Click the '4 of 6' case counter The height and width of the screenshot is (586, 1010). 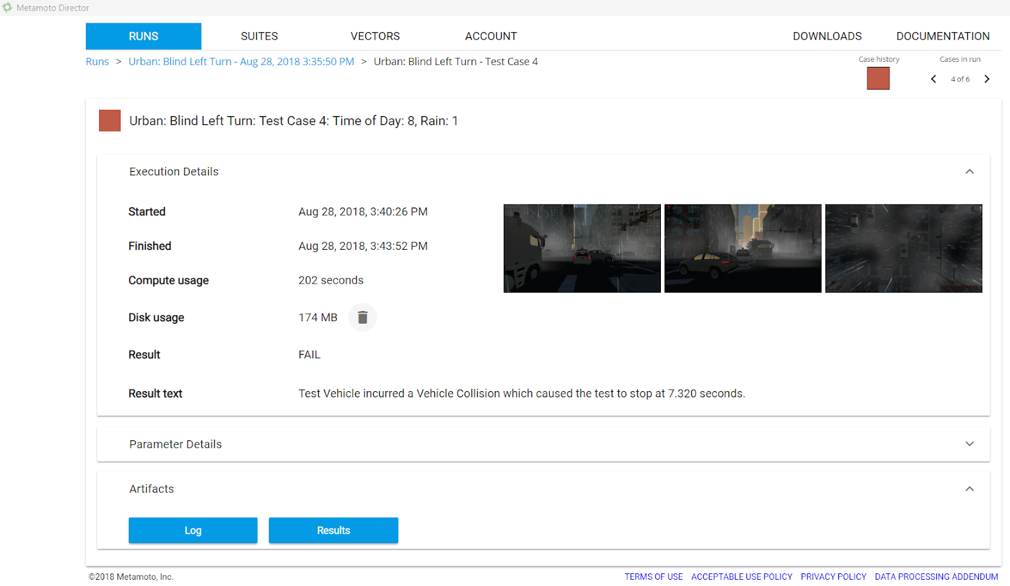tap(960, 79)
